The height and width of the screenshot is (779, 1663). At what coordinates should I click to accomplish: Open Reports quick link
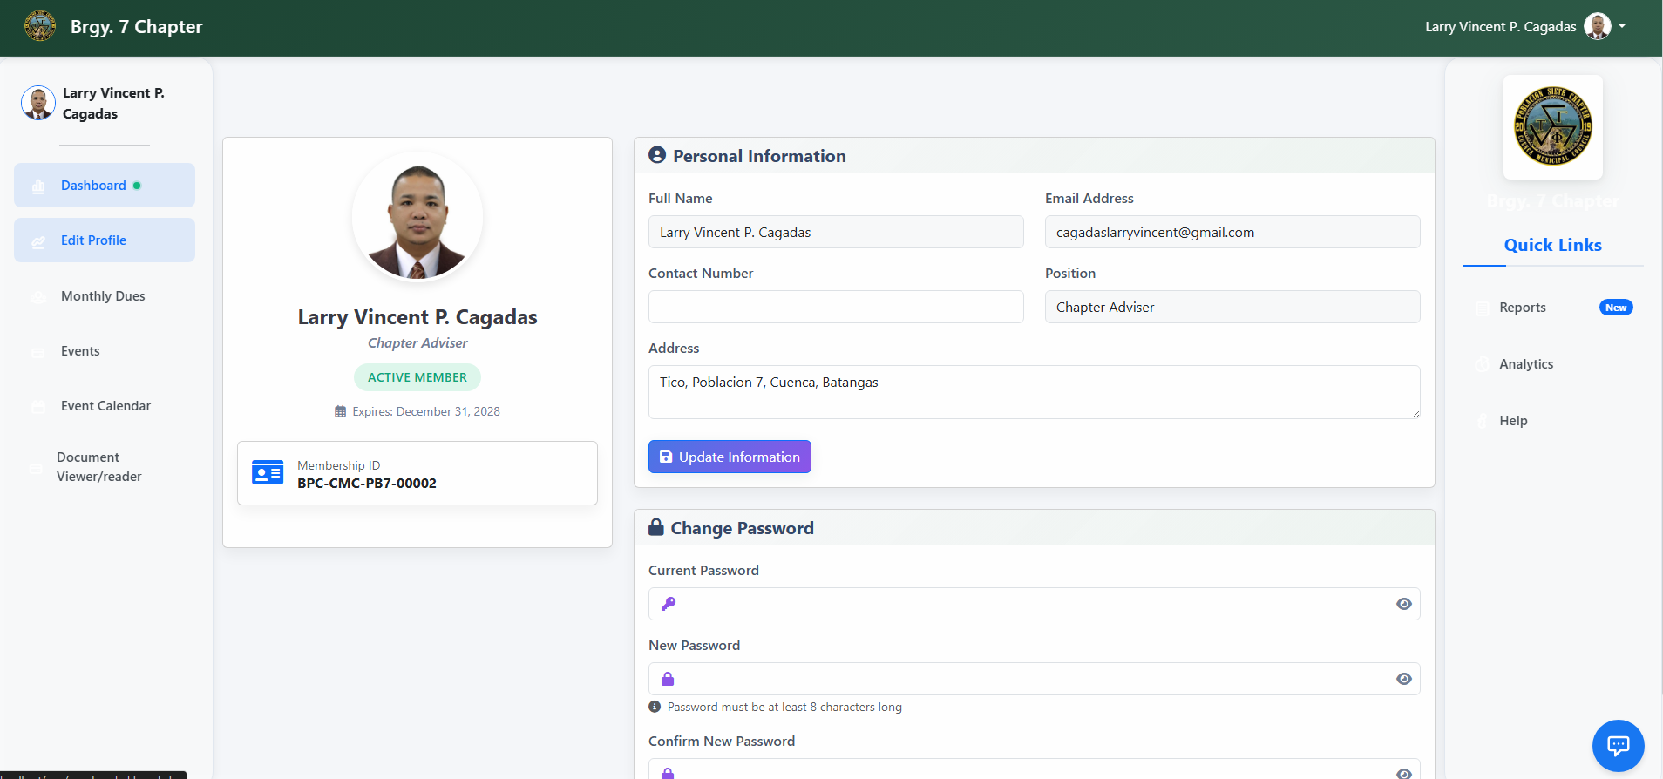click(1522, 308)
